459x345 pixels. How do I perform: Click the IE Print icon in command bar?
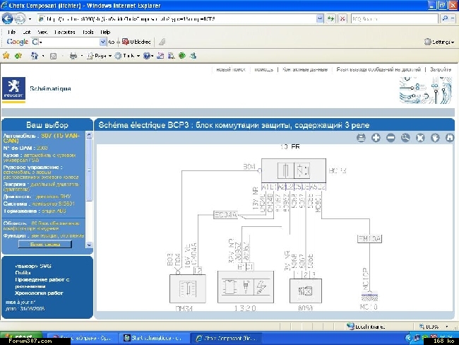click(73, 56)
